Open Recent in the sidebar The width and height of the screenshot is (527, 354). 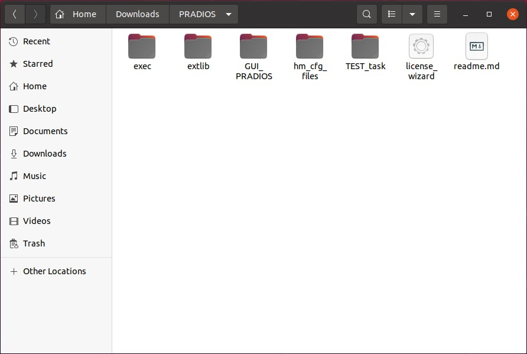(x=56, y=41)
